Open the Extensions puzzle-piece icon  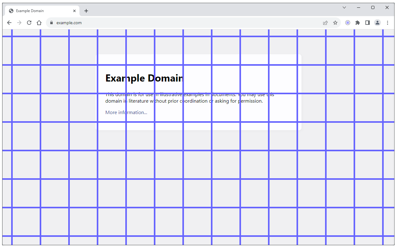click(x=357, y=23)
